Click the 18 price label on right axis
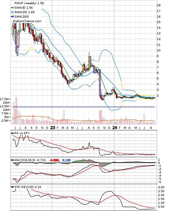169x211 pixels. point(159,5)
